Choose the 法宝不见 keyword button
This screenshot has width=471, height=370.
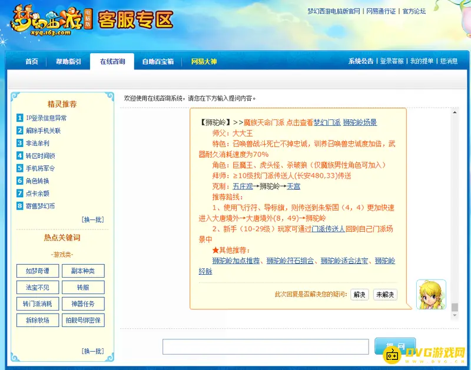click(x=38, y=288)
